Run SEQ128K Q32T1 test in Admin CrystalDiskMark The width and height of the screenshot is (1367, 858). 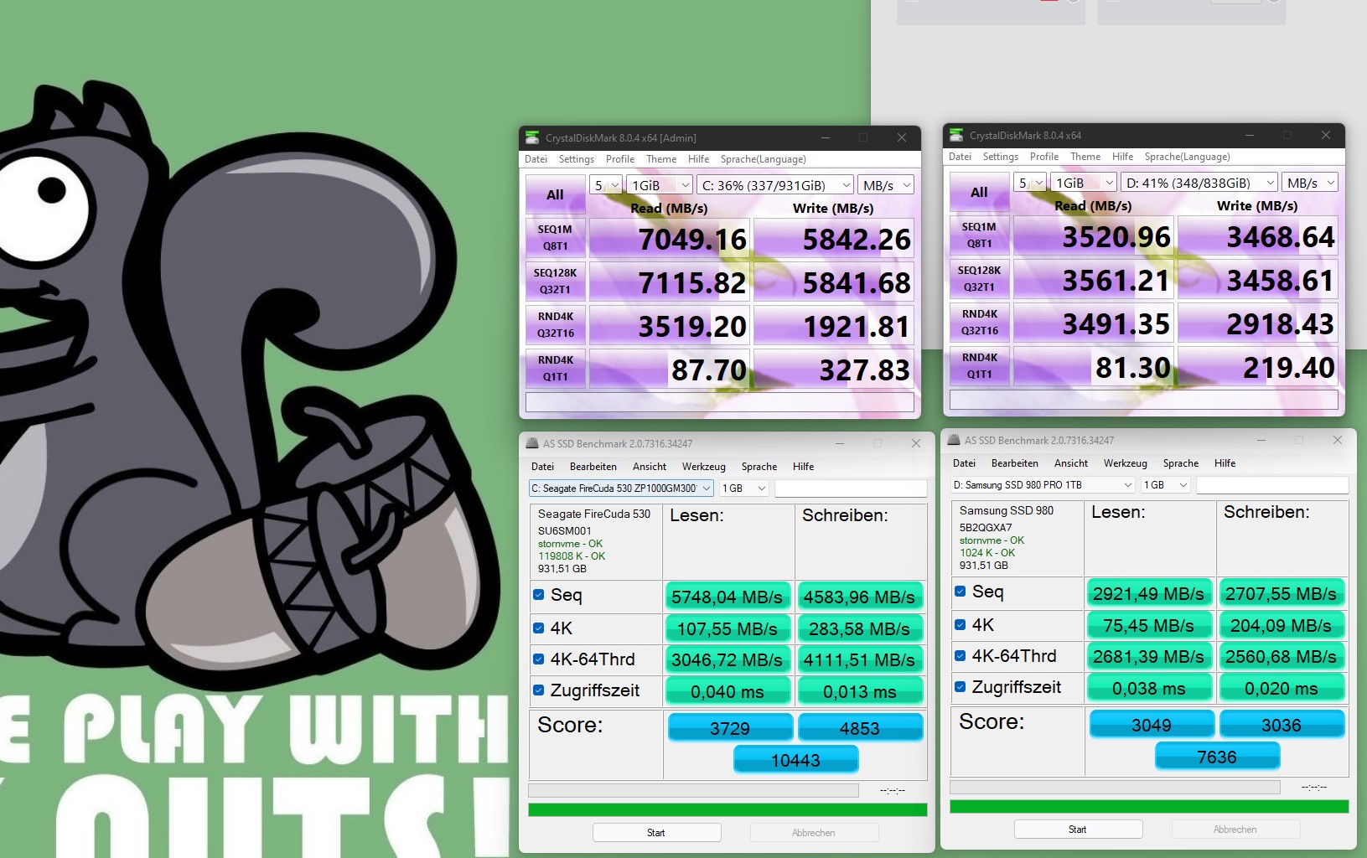[555, 282]
